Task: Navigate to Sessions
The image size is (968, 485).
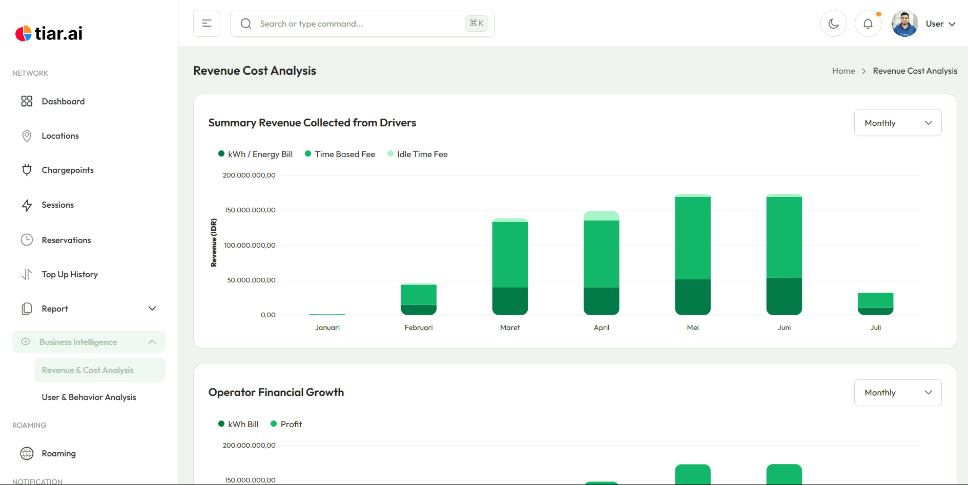Action: [89, 205]
